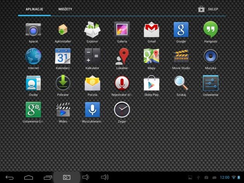The image size is (244, 183).
Task: Open the picture notification icon
Action: (x=190, y=178)
